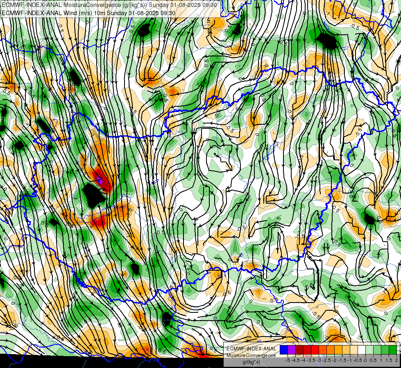The height and width of the screenshot is (368, 401).
Task: Click the orange swatch between -2.5 and -2
Action: [x=331, y=350]
